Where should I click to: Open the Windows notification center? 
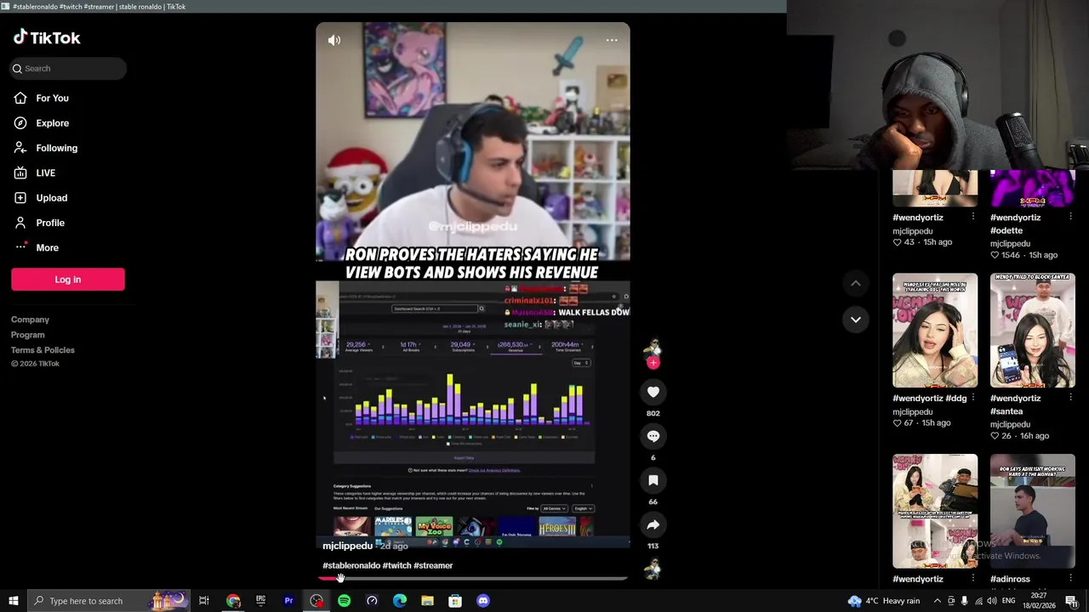1072,601
